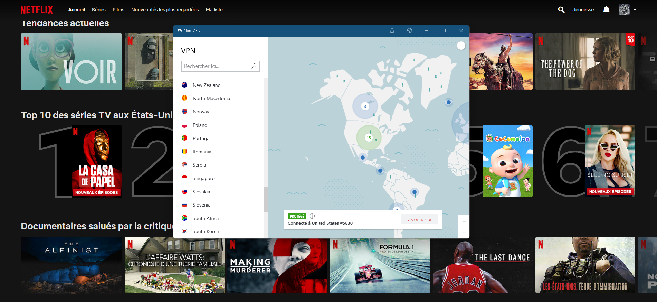Image resolution: width=657 pixels, height=302 pixels.
Task: Open Formula 1 documentary thumbnail
Action: pos(380,265)
